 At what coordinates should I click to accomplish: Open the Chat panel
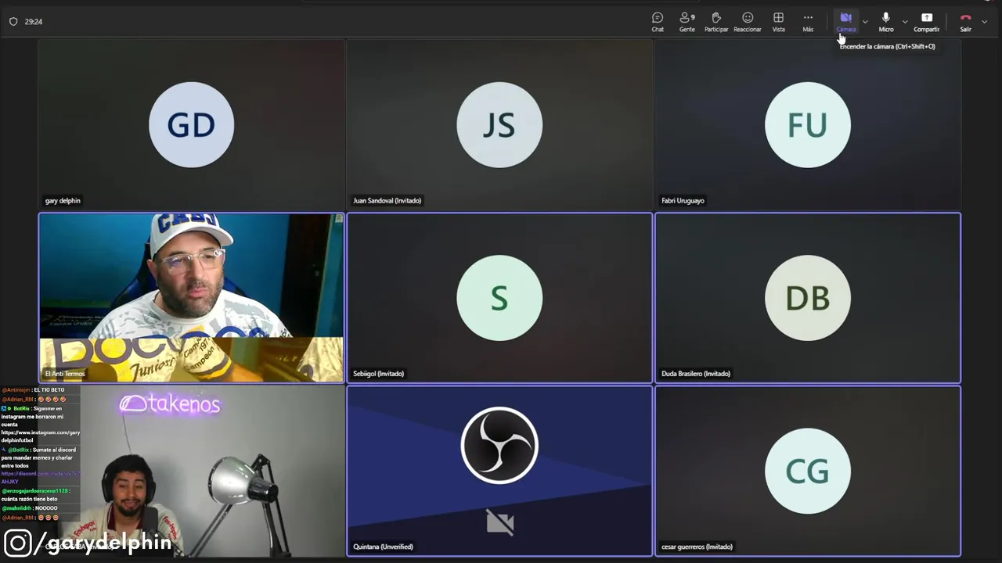[658, 22]
